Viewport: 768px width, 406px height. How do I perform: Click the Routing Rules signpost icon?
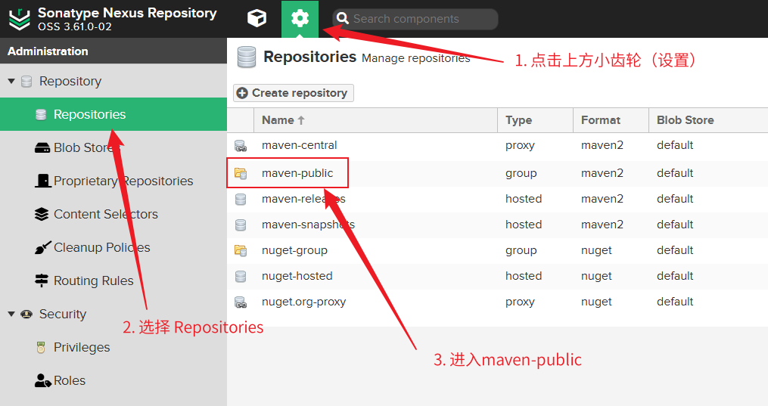(x=42, y=281)
